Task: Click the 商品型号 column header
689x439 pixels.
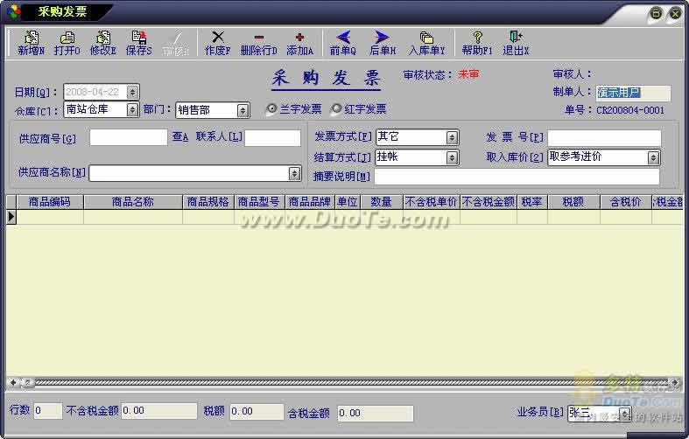Action: [x=259, y=202]
